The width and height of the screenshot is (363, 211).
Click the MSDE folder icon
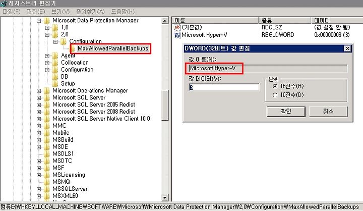[x=46, y=147]
